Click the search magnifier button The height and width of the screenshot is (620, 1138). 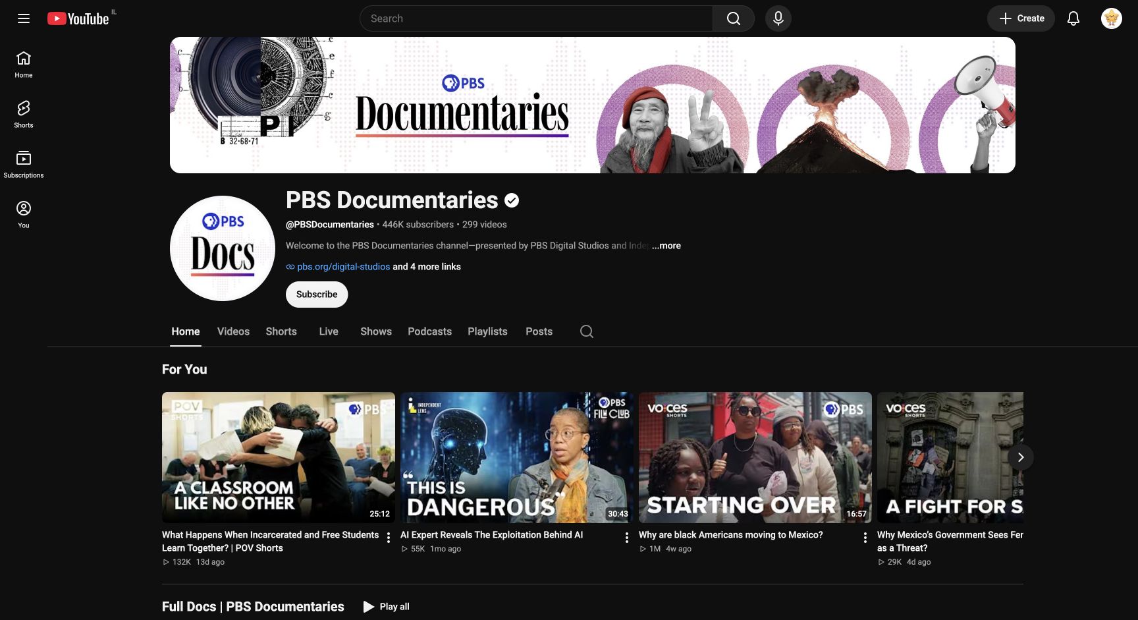point(733,18)
